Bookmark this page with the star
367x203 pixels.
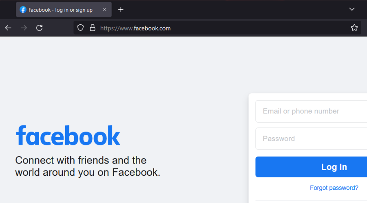tap(354, 28)
